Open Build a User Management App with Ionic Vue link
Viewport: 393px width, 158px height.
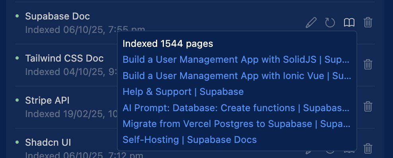tap(237, 75)
